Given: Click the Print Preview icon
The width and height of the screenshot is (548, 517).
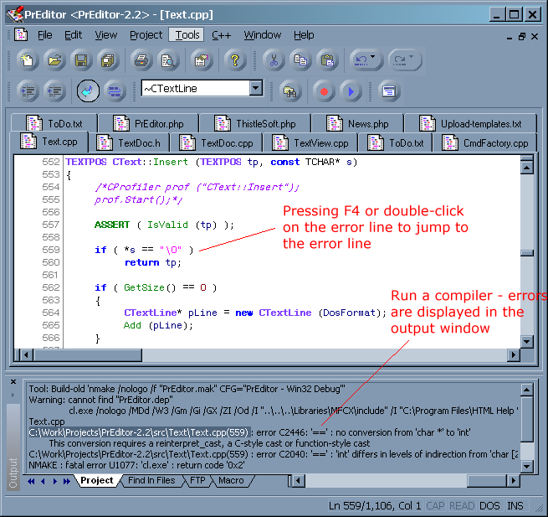Looking at the screenshot, I should tap(168, 60).
